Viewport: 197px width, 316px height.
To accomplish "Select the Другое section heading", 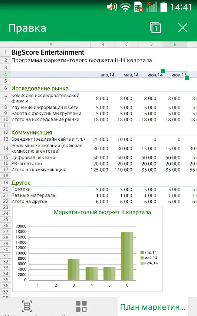I will pos(21,183).
